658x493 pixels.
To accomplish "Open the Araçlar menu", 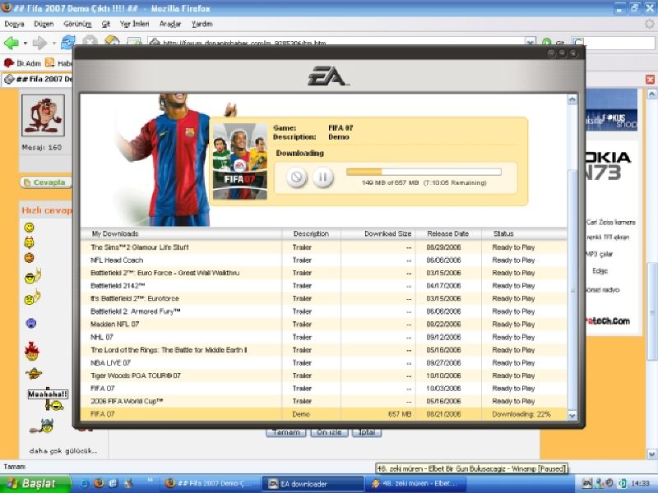I will 170,24.
